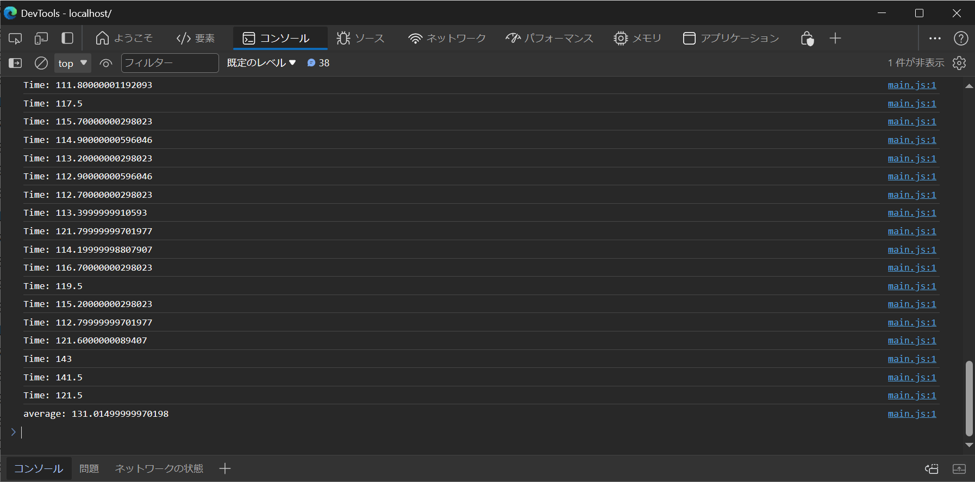Minimize the DevTools window

(x=882, y=13)
